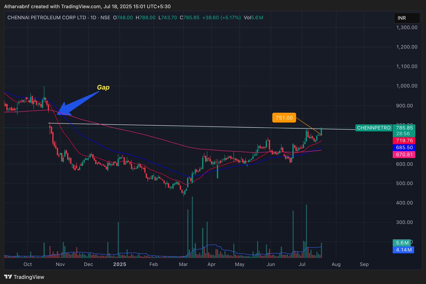The image size is (426, 284).
Task: Click the 1,300.00 price axis label
Action: point(406,27)
